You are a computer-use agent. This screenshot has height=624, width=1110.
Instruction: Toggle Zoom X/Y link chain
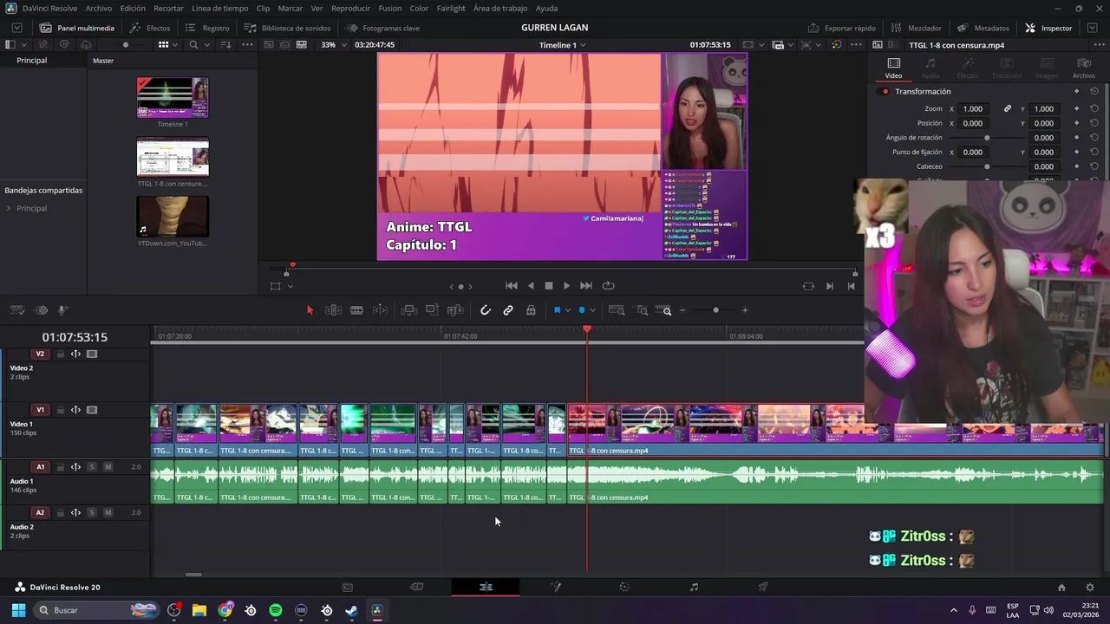1008,109
